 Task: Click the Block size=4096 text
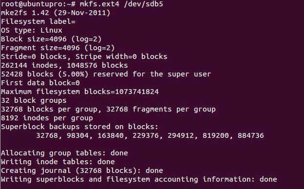click(x=34, y=39)
